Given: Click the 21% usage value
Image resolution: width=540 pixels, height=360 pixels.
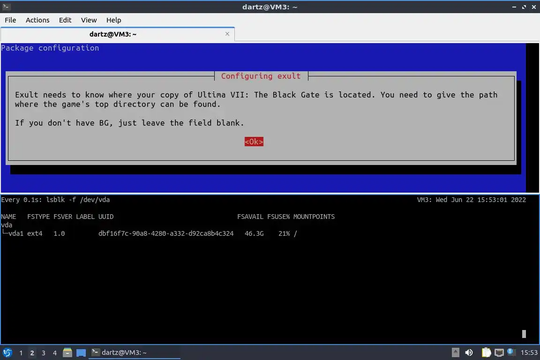Looking at the screenshot, I should point(284,233).
